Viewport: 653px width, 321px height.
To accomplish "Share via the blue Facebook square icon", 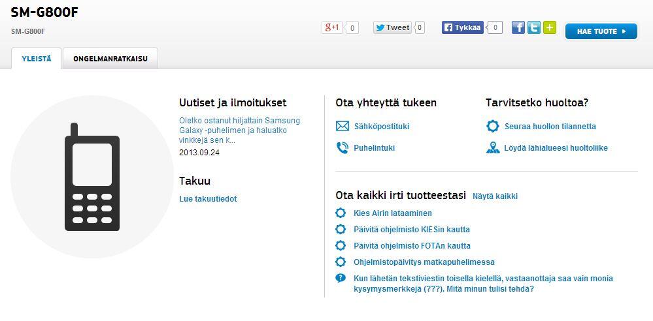I will [518, 27].
